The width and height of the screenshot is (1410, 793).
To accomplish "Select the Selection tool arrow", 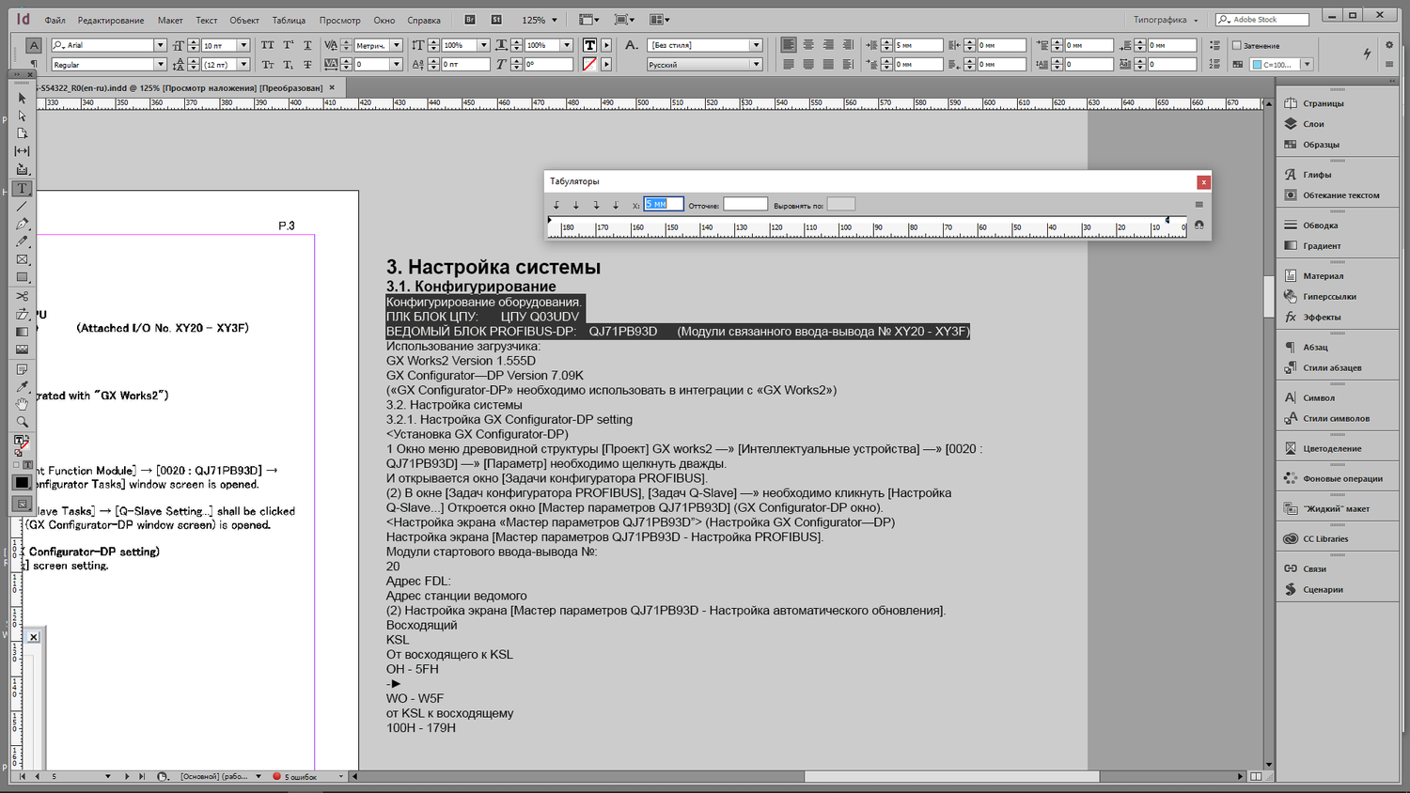I will click(x=22, y=98).
